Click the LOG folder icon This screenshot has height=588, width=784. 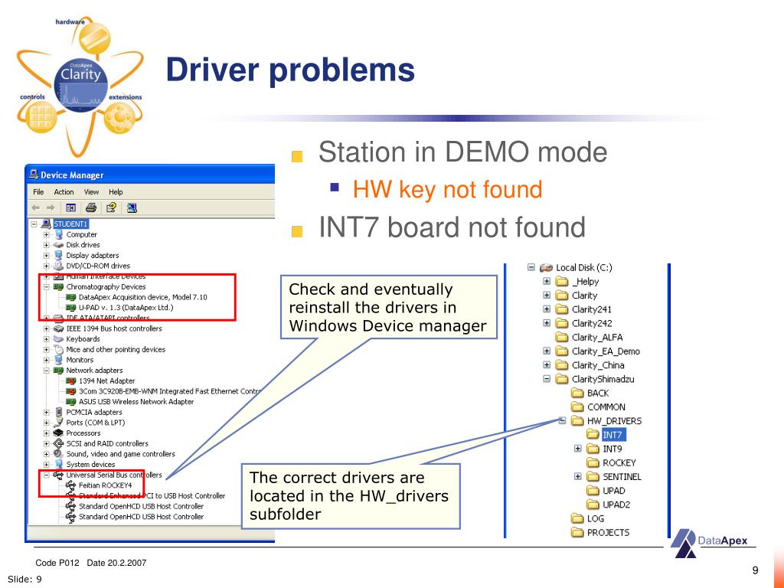point(577,518)
